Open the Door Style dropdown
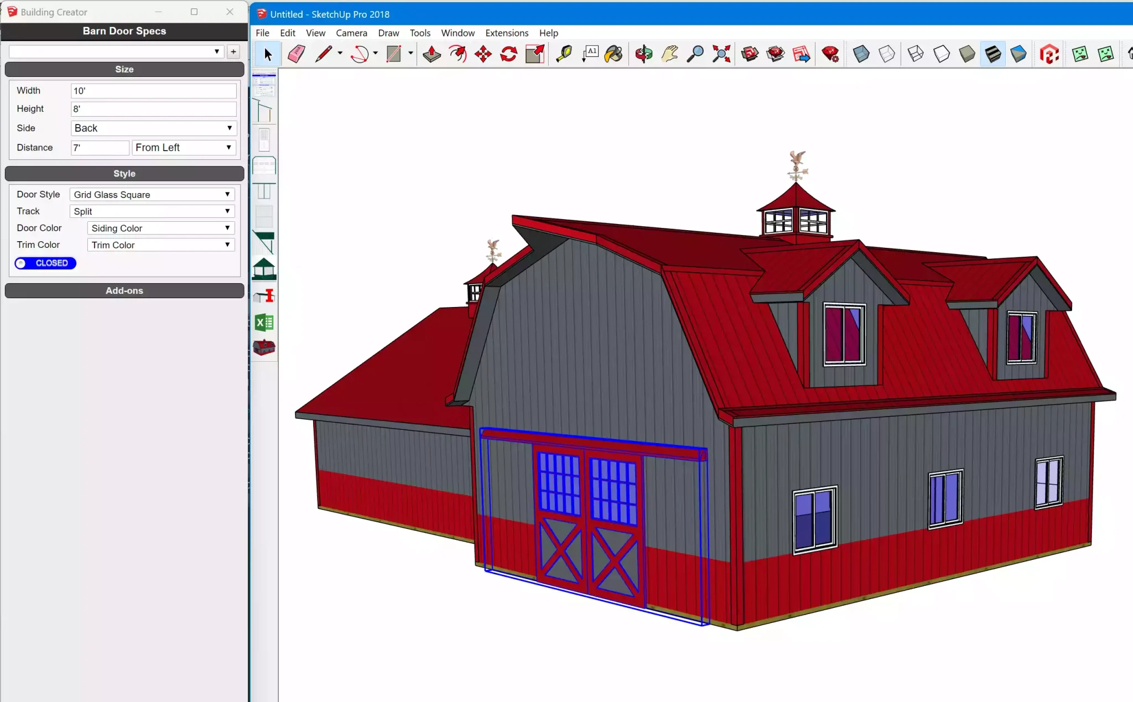The image size is (1133, 702). tap(152, 195)
